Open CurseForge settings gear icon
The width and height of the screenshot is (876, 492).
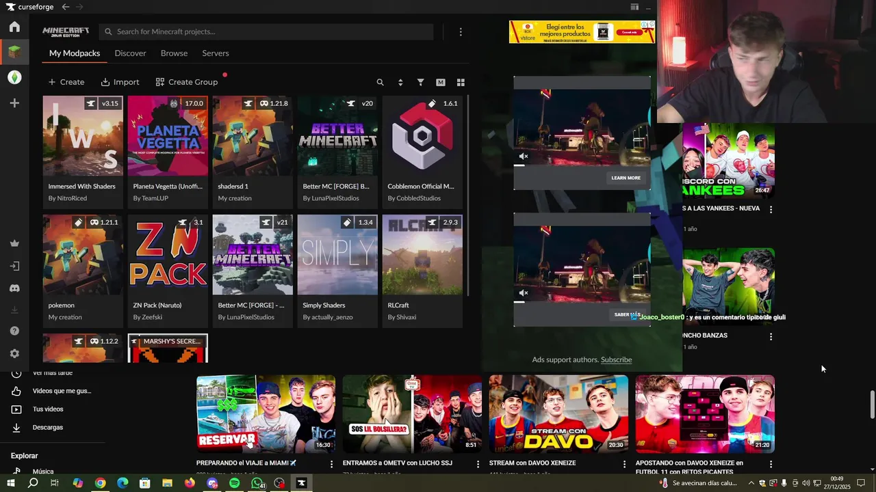pos(14,354)
